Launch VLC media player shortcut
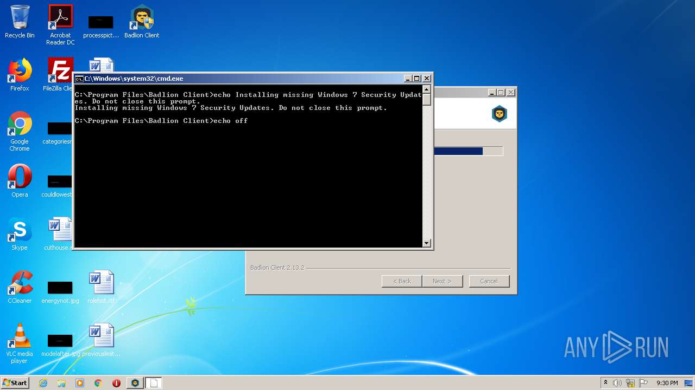This screenshot has width=695, height=390. coord(20,343)
